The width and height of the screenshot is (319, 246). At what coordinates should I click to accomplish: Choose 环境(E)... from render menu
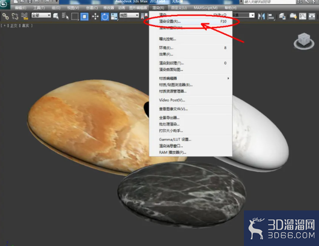point(191,48)
